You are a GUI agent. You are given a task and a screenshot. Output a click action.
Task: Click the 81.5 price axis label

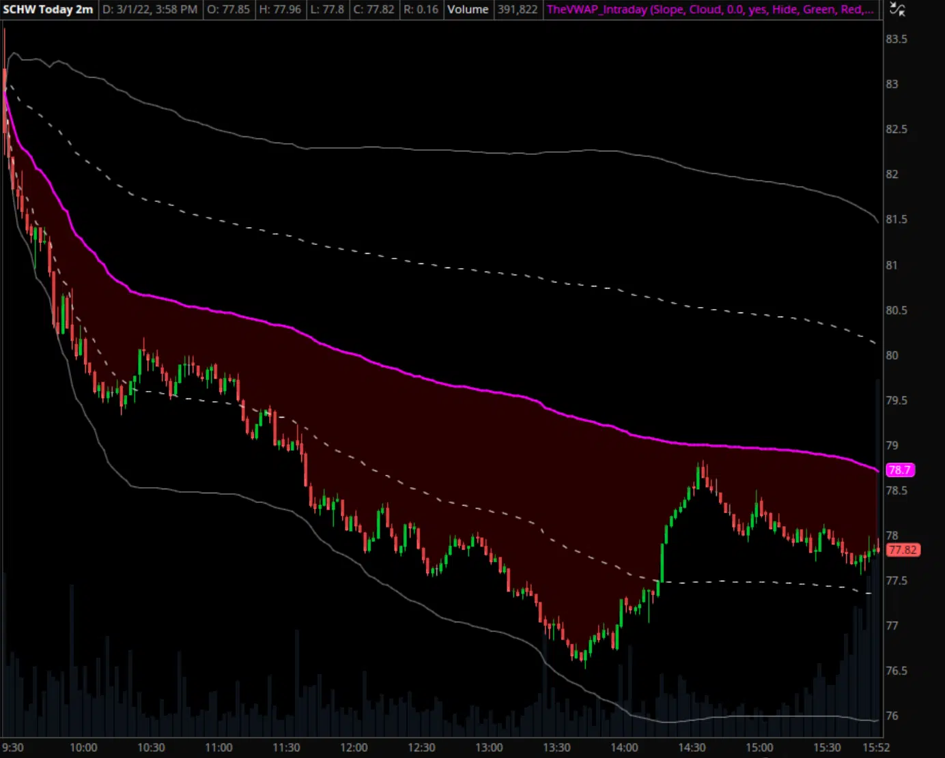[x=897, y=219]
